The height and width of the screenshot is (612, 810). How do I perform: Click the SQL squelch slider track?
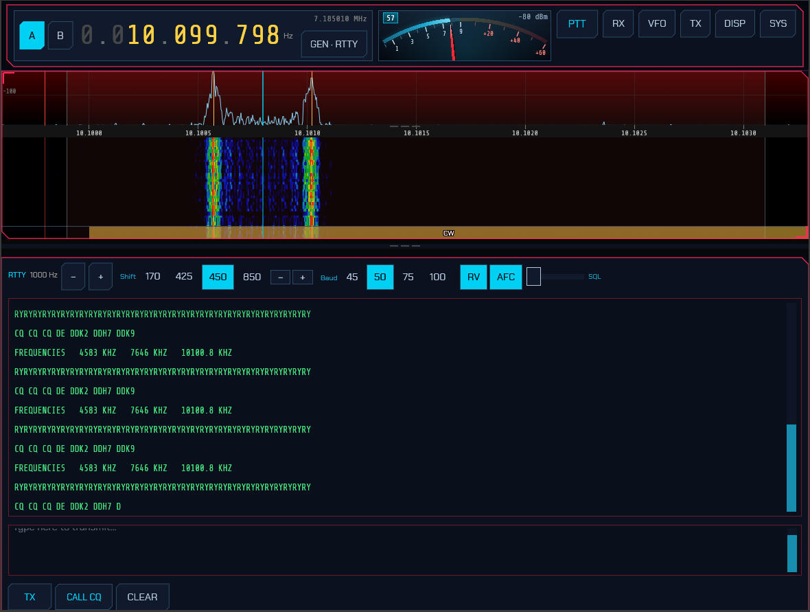(563, 277)
